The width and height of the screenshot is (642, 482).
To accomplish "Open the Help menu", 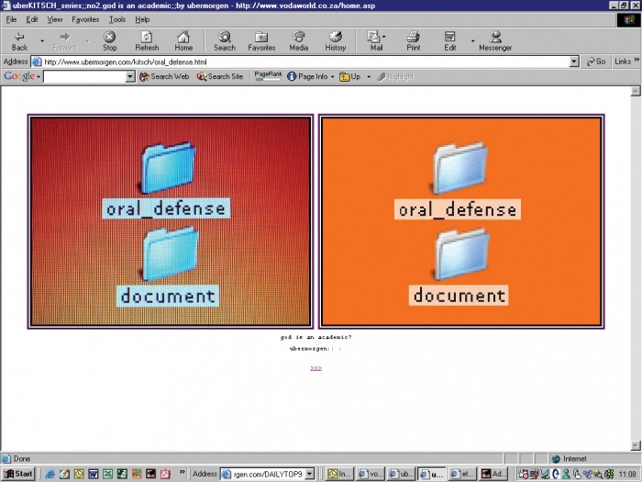I will pos(142,19).
